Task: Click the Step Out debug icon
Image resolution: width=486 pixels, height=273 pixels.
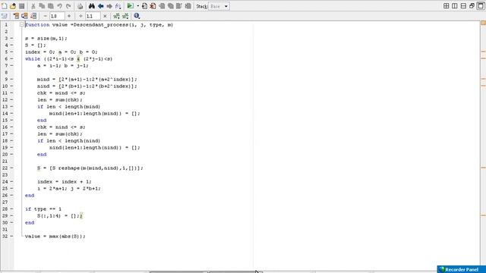Action: pos(179,6)
